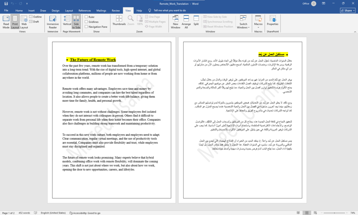Click heading The Future of Remote Work

point(93,60)
